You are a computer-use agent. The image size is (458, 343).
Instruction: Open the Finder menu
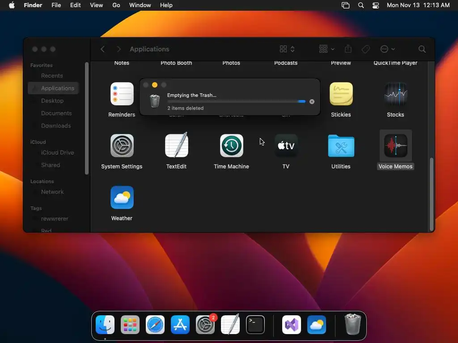click(33, 5)
